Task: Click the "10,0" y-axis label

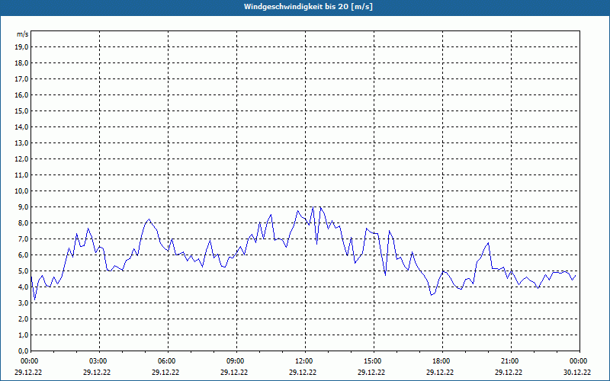Action: (x=22, y=191)
